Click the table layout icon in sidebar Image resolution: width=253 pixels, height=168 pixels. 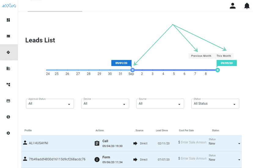[8, 36]
